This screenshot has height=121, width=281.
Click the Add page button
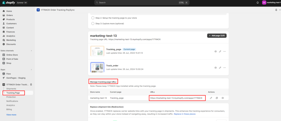tap(217, 36)
